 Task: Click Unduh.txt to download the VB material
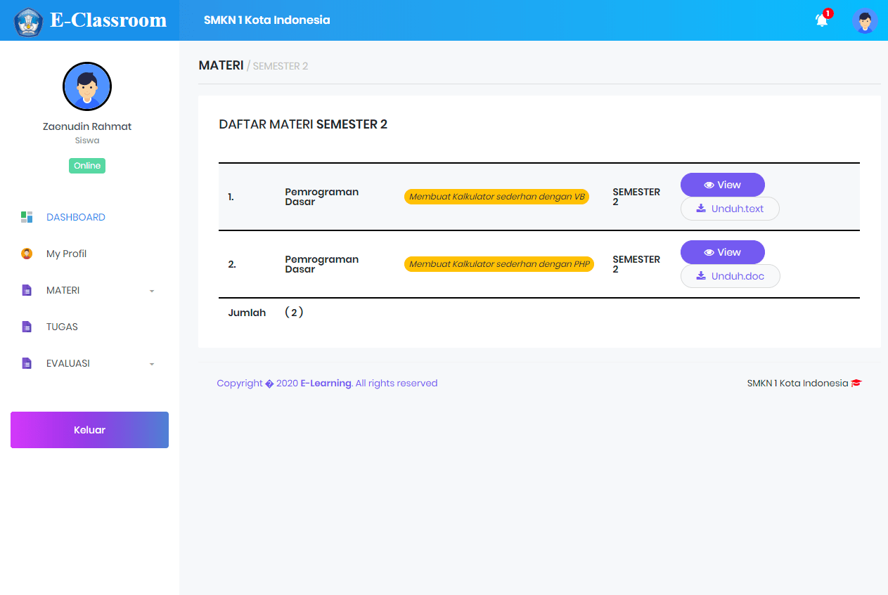pyautogui.click(x=730, y=209)
